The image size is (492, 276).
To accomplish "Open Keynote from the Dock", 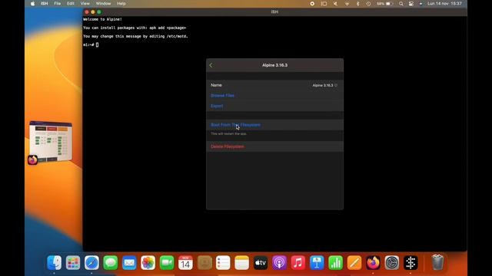I will click(x=317, y=262).
